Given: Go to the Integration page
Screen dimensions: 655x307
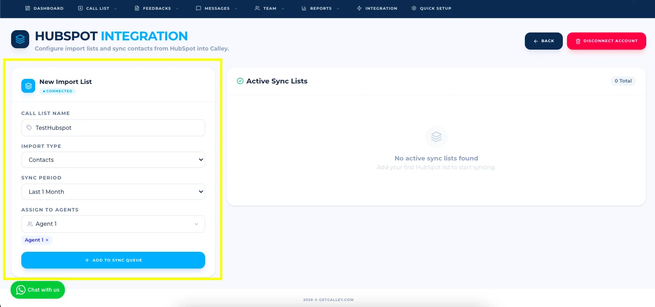Looking at the screenshot, I should pyautogui.click(x=377, y=8).
